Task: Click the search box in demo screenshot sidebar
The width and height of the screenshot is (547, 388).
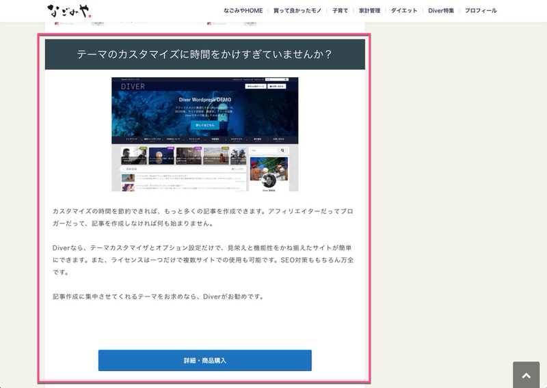Action: pos(264,150)
